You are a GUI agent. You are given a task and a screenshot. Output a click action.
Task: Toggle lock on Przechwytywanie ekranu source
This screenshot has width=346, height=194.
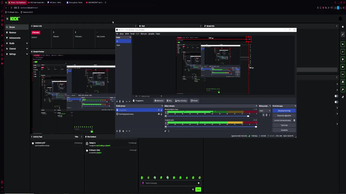tap(161, 114)
